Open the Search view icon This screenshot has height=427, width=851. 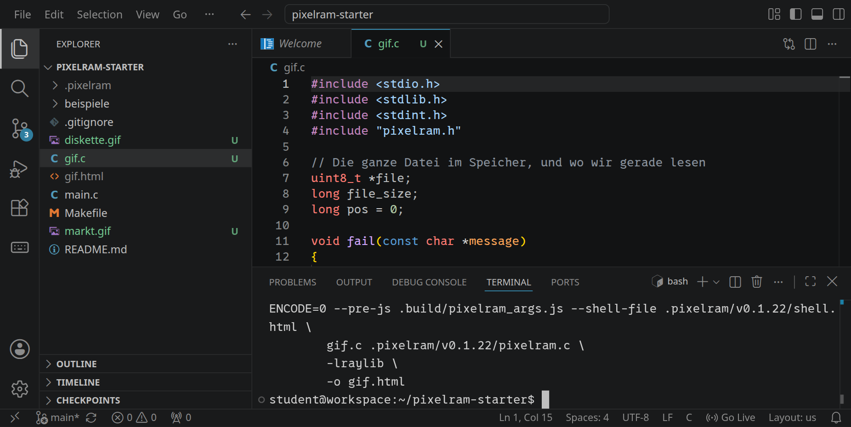pyautogui.click(x=19, y=88)
